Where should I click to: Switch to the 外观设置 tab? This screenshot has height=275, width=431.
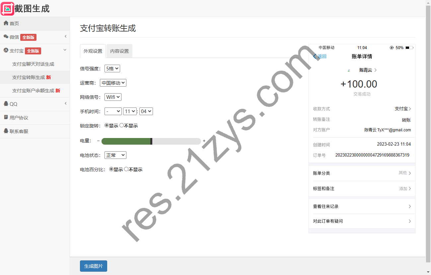tap(93, 51)
